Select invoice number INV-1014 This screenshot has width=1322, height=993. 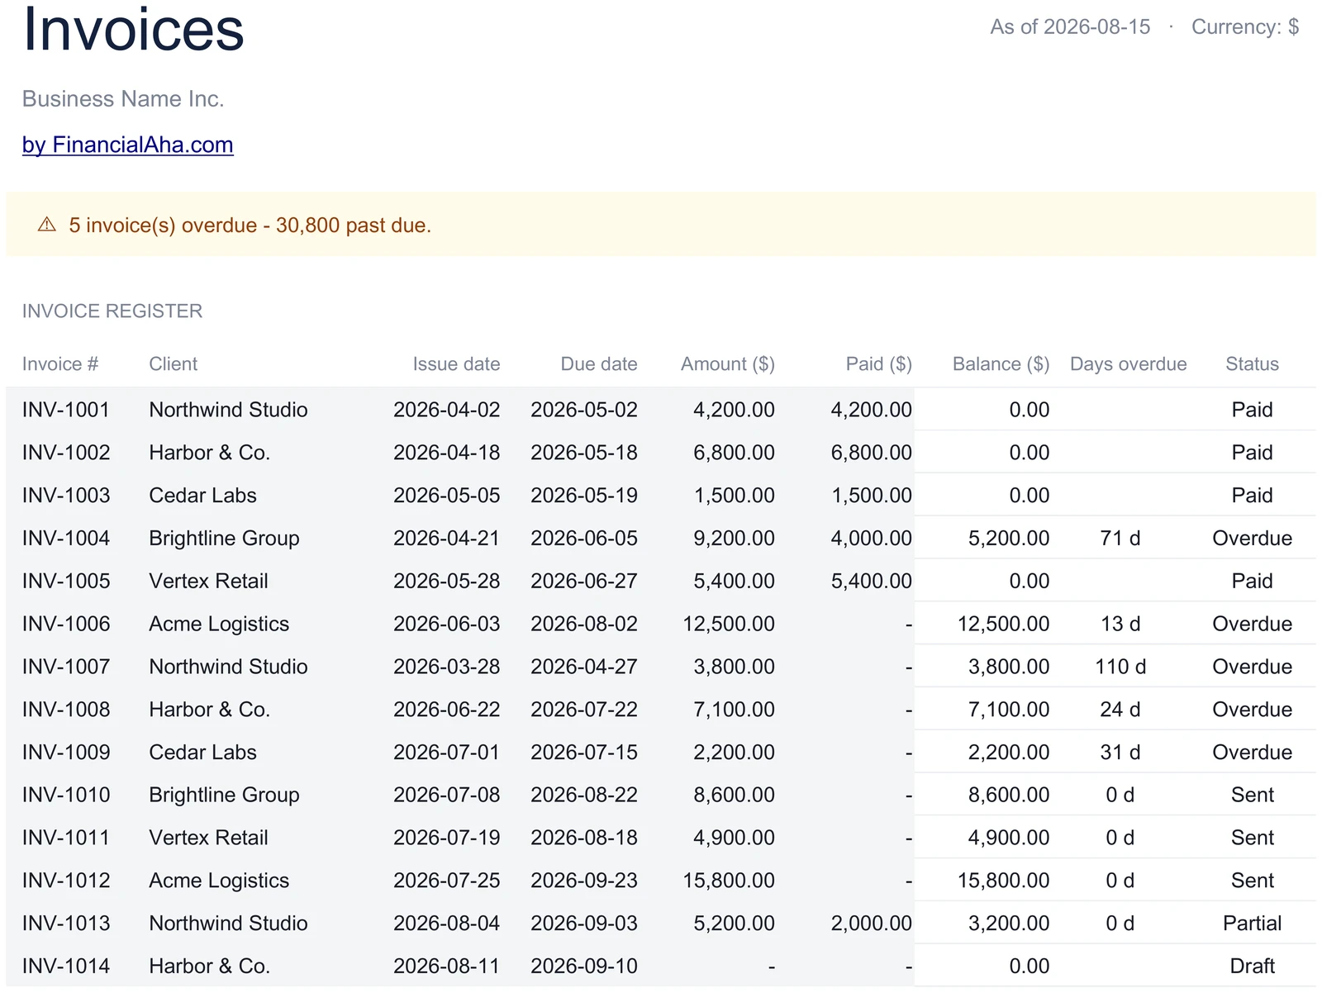point(66,967)
